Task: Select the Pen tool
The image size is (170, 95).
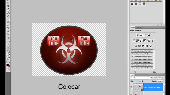Action: (8, 37)
